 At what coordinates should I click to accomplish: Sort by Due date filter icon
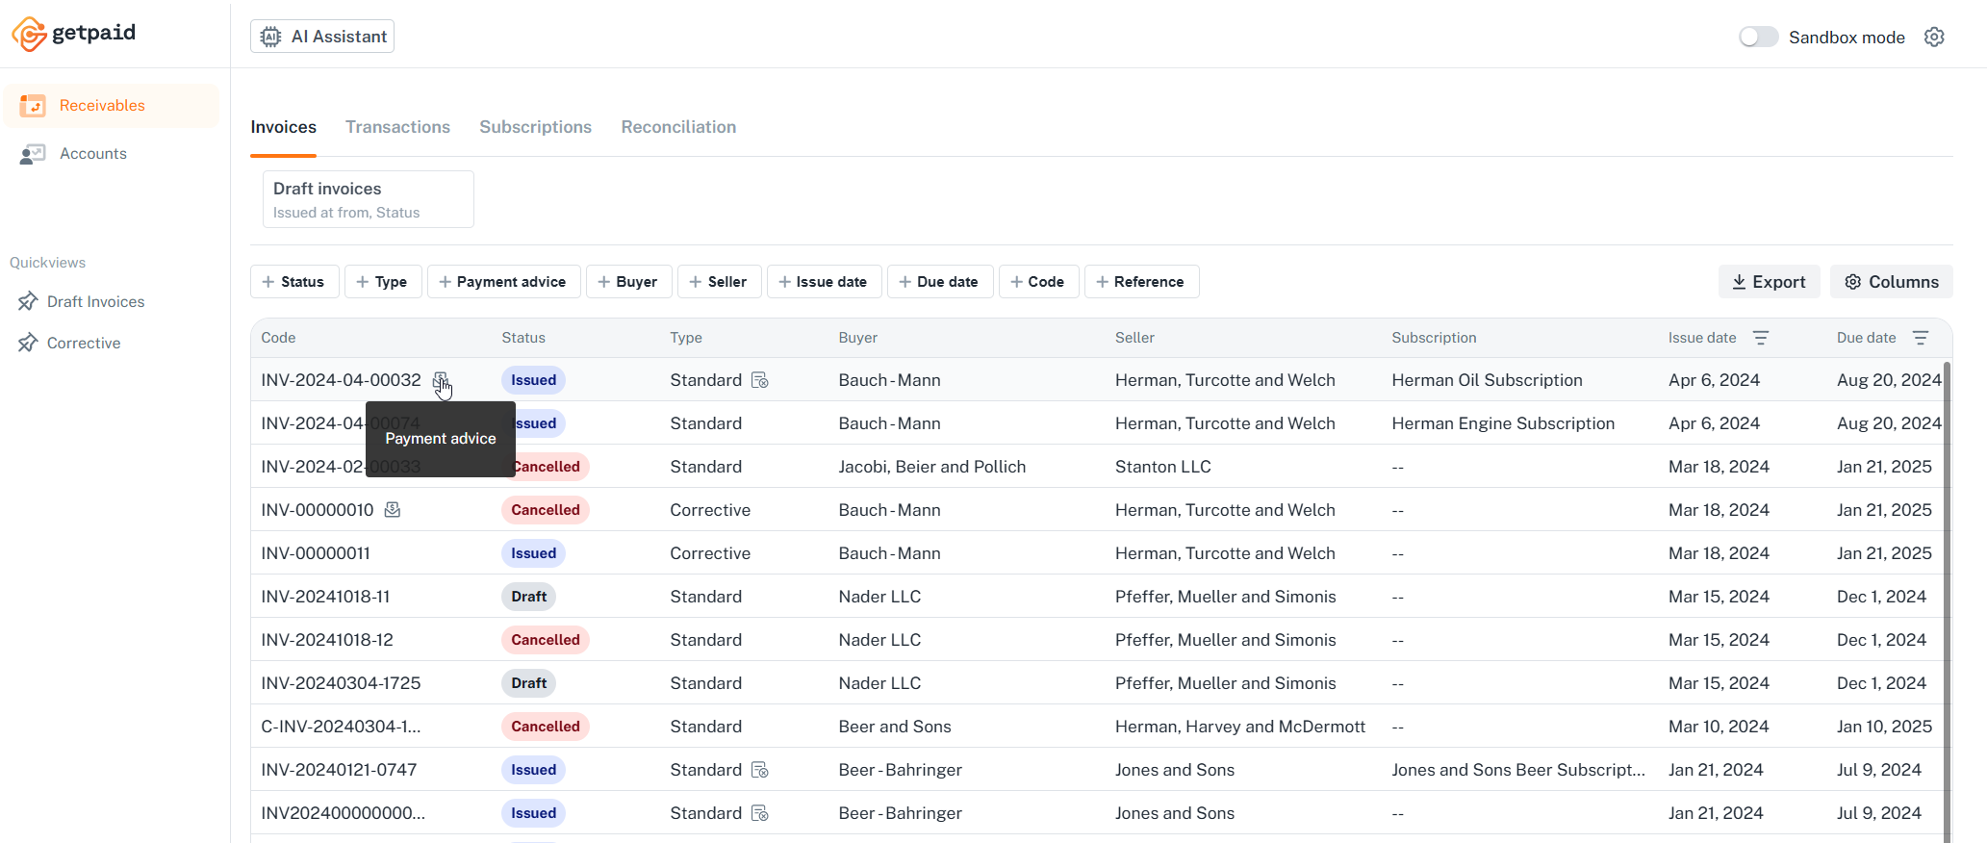tap(1921, 338)
